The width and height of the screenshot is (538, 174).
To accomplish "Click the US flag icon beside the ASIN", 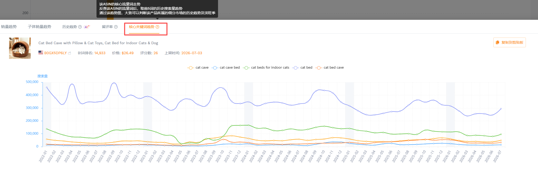I will 41,53.
